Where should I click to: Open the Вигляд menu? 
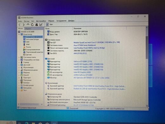(27, 21)
